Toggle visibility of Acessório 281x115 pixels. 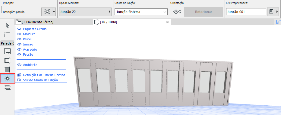(19, 49)
